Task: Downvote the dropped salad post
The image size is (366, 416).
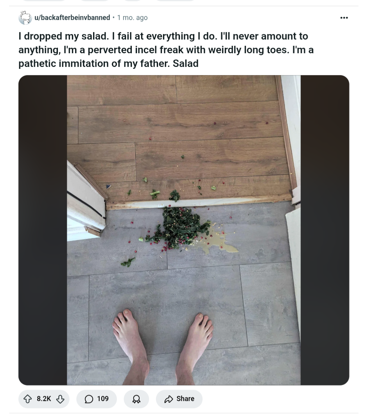Action: 60,399
